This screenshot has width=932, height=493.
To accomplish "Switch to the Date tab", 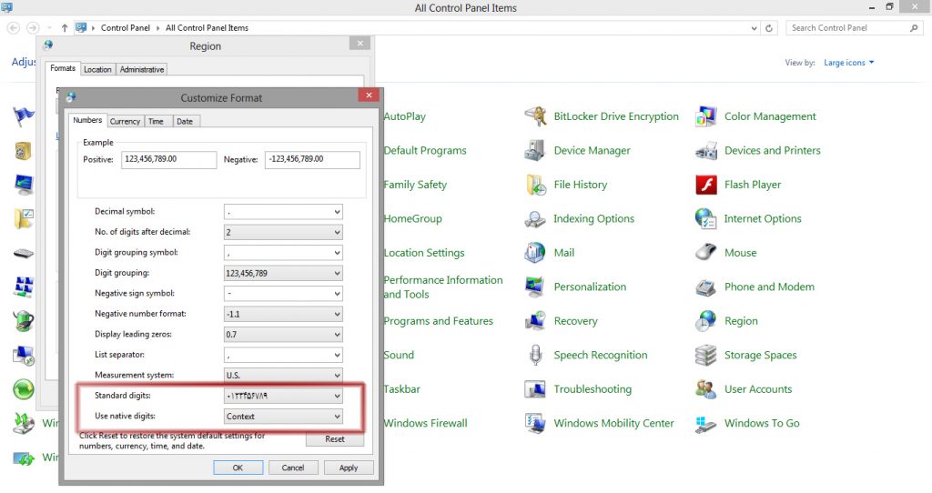I will pos(184,121).
